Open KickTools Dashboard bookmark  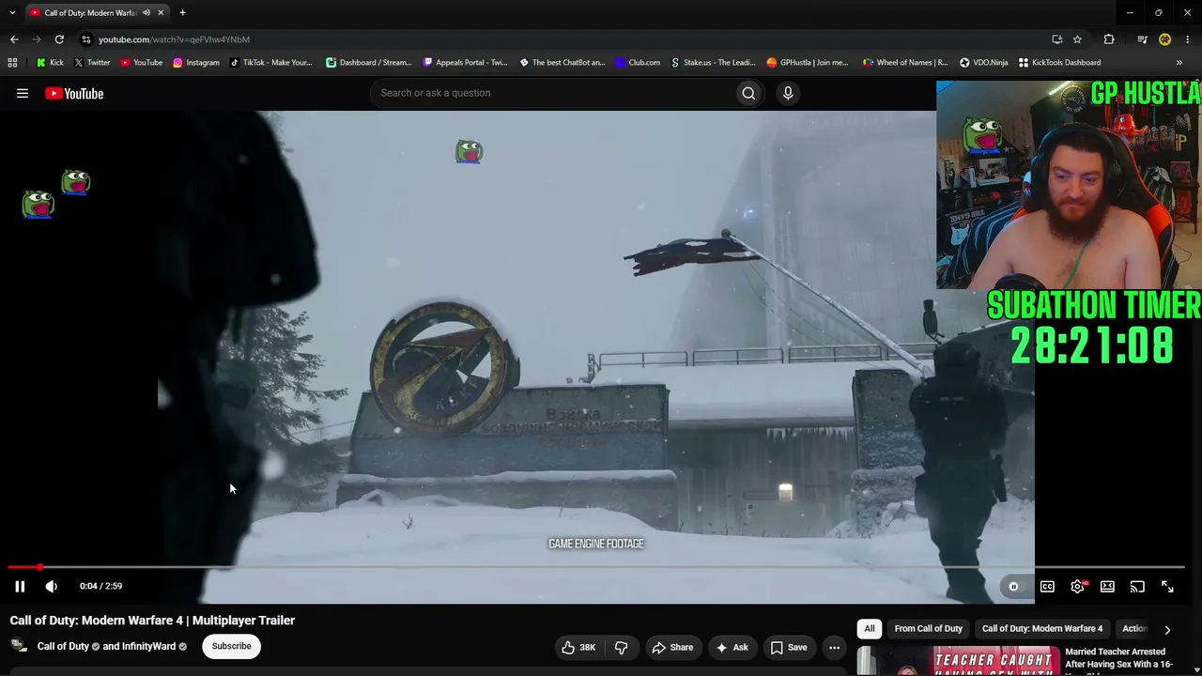coord(1059,63)
